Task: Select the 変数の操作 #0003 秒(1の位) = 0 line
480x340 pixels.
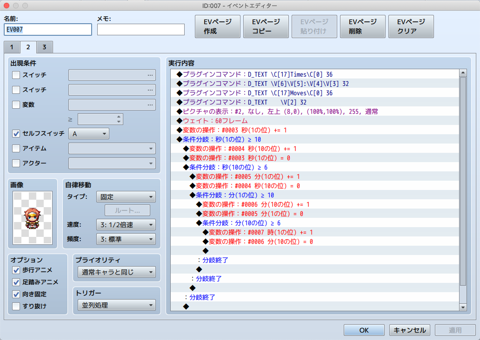Action: tap(315, 158)
